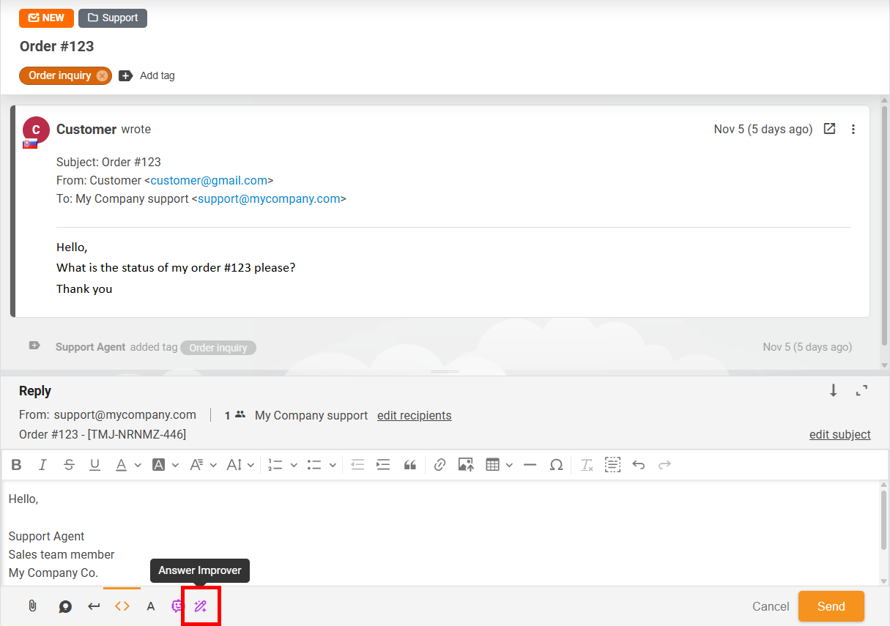This screenshot has width=890, height=626.
Task: Toggle underline formatting
Action: pyautogui.click(x=94, y=464)
